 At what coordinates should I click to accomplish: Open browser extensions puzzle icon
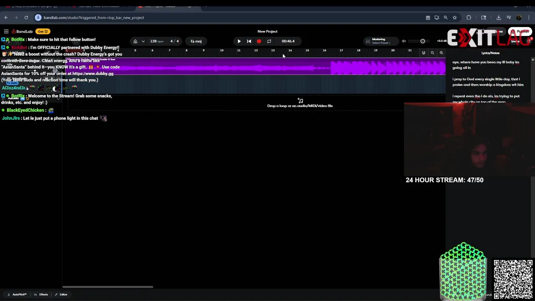point(469,18)
